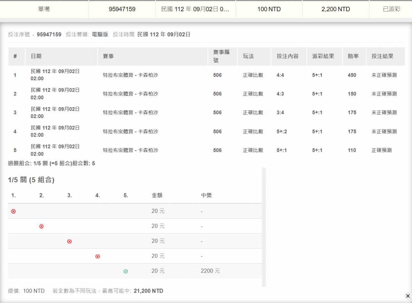Click the 中獎 header in the combination table
Viewport: 412px width, 303px height.
[206, 195]
